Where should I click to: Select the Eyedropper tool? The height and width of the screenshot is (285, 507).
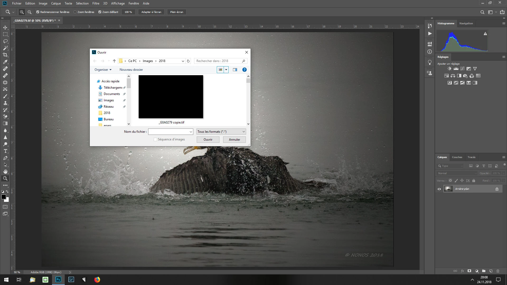click(5, 62)
